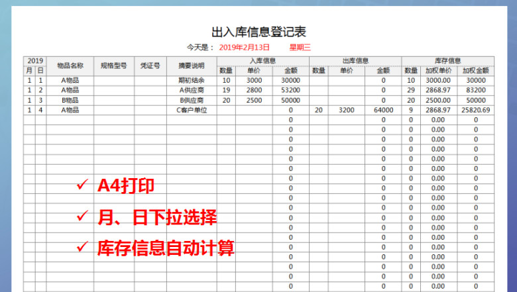517x292 pixels.
Task: Click the 加权金额 column header
Action: point(476,70)
